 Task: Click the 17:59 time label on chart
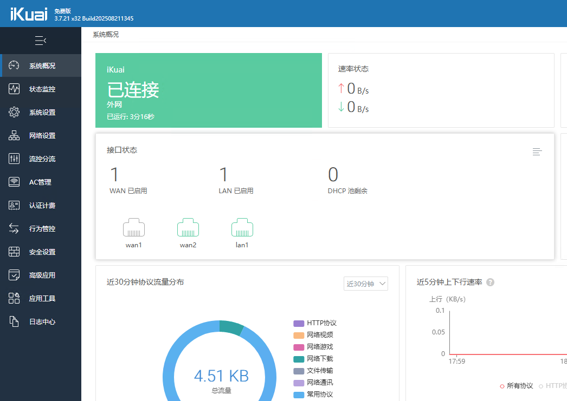click(457, 361)
